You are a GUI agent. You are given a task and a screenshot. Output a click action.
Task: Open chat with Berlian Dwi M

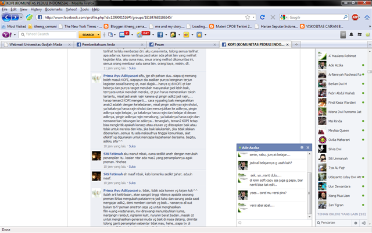341,84
